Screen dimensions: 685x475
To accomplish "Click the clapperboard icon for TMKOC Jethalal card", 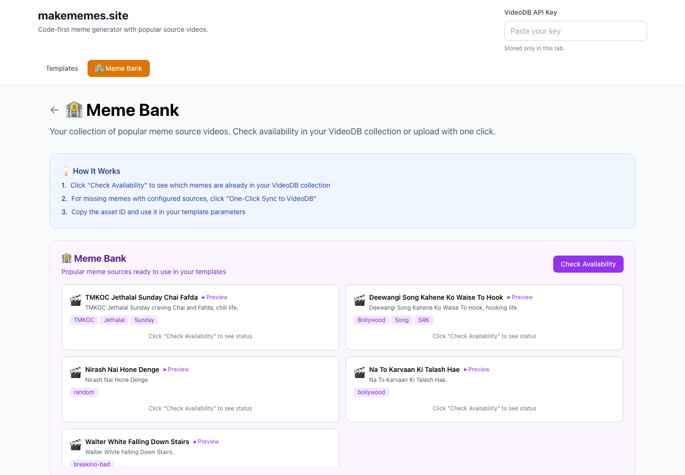I will click(x=76, y=301).
